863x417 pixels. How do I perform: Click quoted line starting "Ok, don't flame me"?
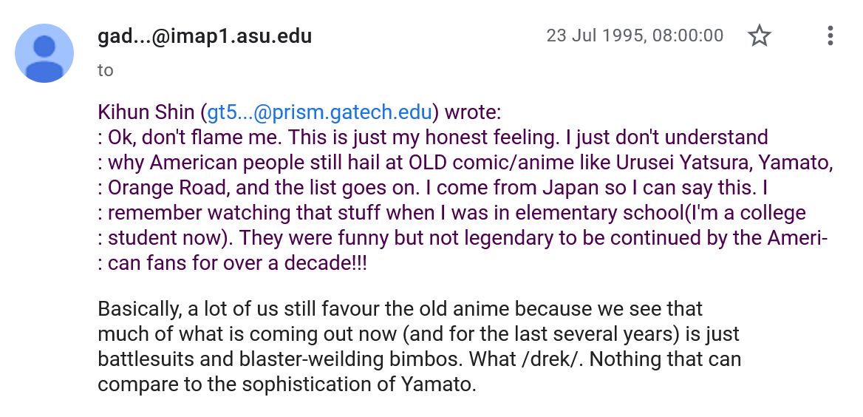pyautogui.click(x=432, y=138)
